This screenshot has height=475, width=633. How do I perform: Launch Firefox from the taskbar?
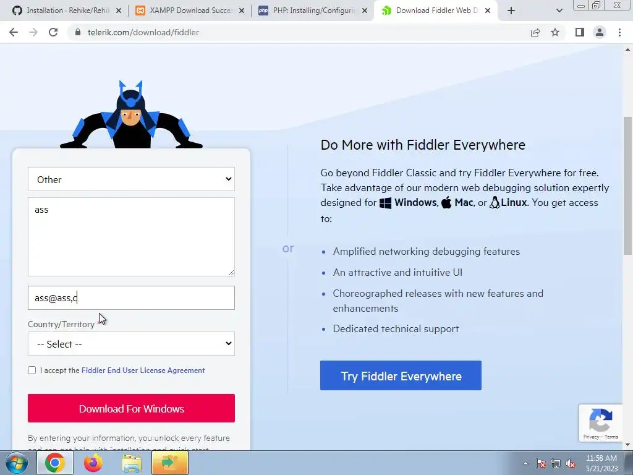pyautogui.click(x=93, y=463)
